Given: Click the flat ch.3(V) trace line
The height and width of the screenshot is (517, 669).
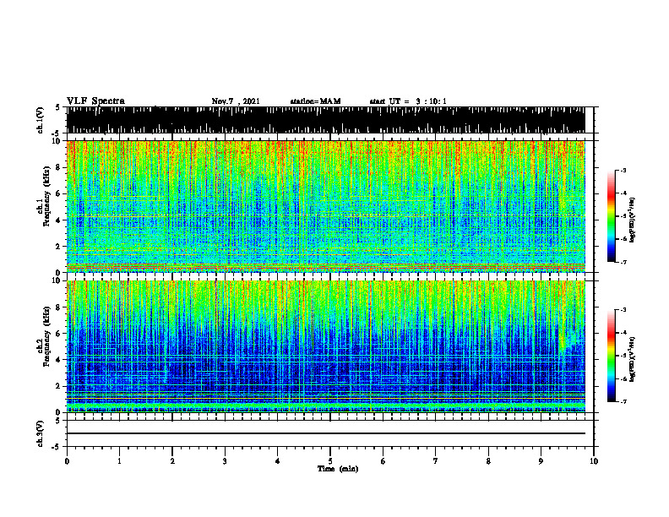Looking at the screenshot, I should [x=325, y=433].
